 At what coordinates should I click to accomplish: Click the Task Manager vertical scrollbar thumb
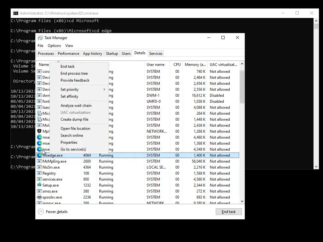(x=242, y=86)
